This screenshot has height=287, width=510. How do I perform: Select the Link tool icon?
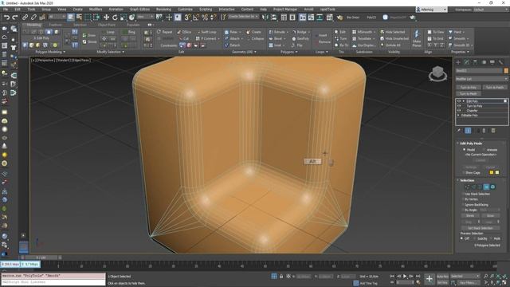click(25, 18)
